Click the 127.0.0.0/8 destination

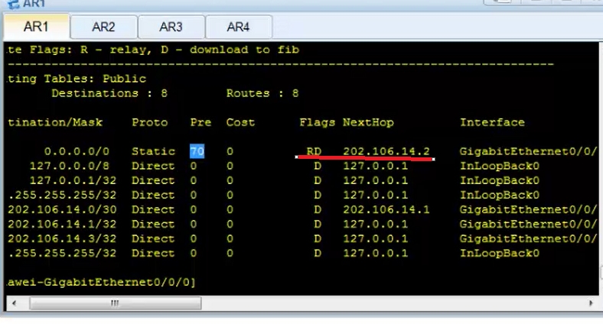(69, 166)
